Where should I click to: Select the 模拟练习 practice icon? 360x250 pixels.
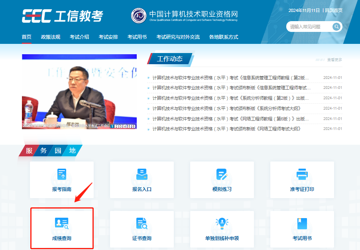point(222,174)
